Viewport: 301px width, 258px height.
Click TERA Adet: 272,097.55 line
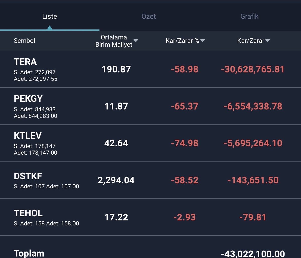click(35, 79)
